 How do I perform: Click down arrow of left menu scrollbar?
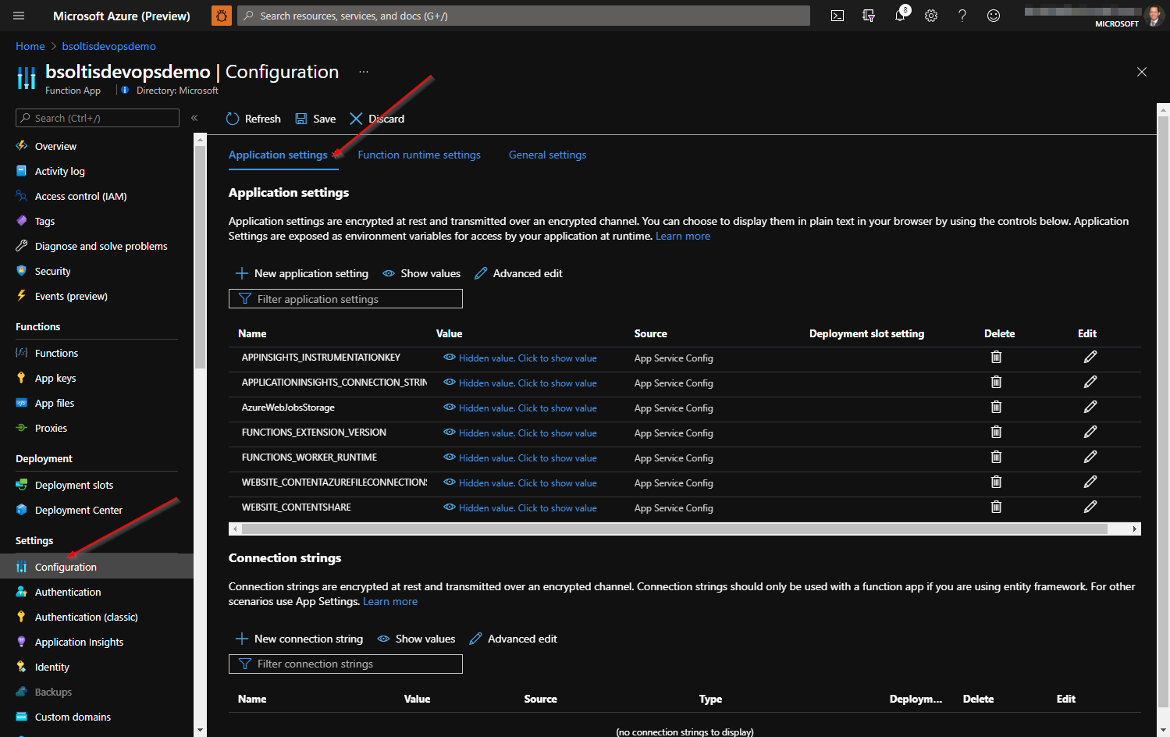(x=200, y=730)
